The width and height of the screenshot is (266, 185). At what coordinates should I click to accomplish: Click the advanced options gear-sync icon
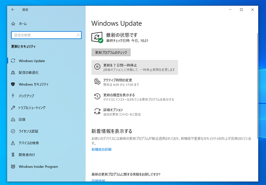coord(97,111)
